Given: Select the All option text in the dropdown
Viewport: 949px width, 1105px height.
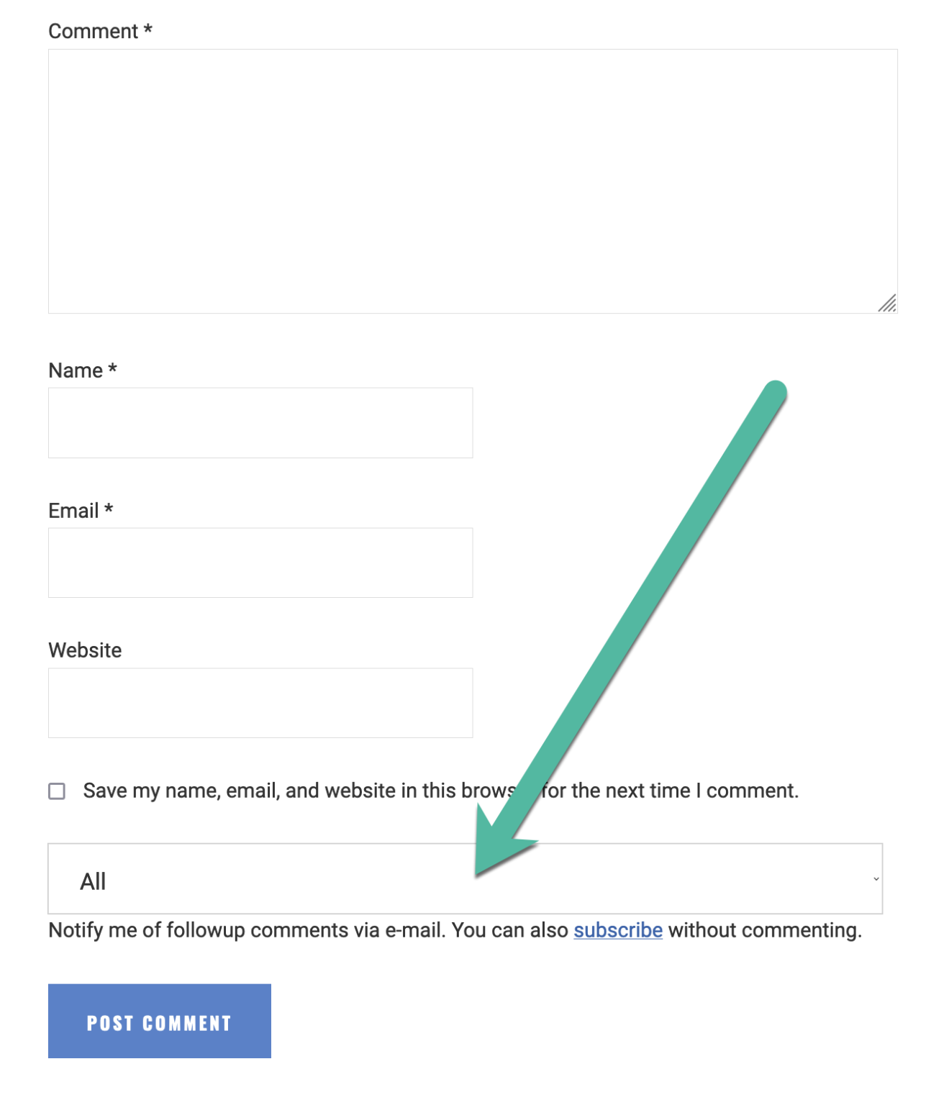Looking at the screenshot, I should point(92,881).
